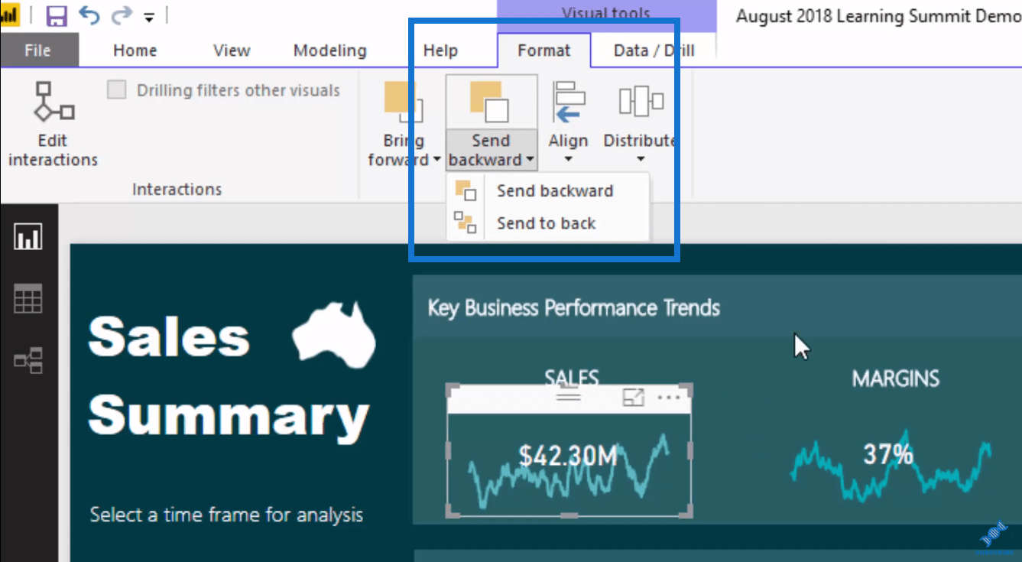Click the Visual tools contextual tab header
The height and width of the screenshot is (562, 1022).
coord(605,14)
